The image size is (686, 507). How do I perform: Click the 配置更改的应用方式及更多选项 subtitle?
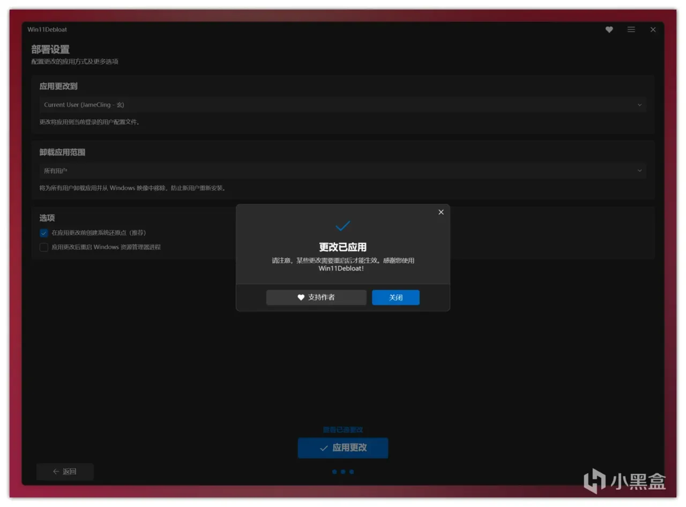coord(75,62)
